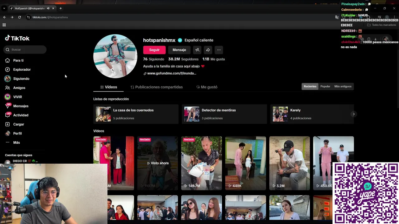The image size is (399, 224).
Task: Click the 1.1B Me gusta count
Action: click(214, 59)
